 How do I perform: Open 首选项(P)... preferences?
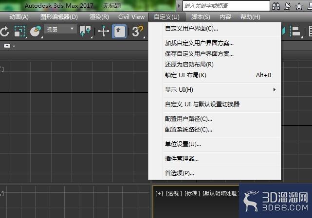pos(215,173)
